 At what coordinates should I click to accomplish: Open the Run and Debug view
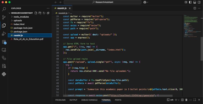click(4, 33)
